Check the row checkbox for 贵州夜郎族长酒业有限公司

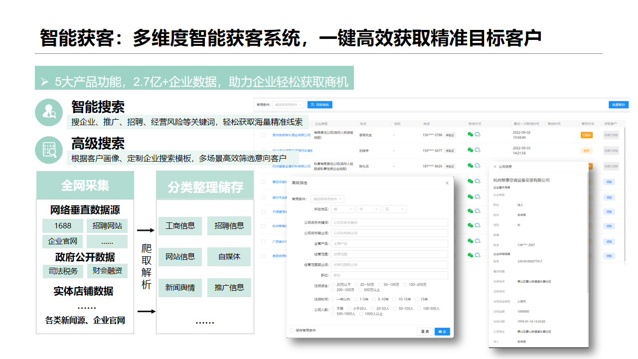click(x=263, y=135)
